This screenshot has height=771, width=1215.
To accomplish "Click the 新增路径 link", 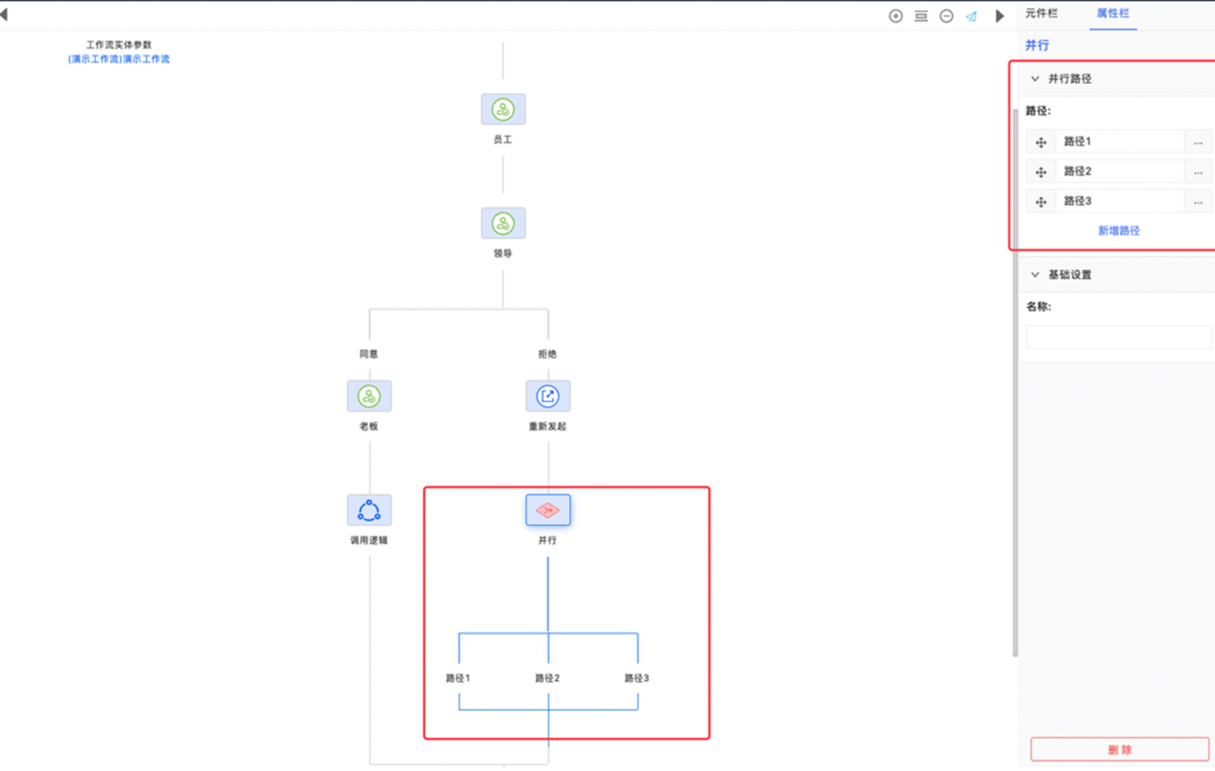I will click(1118, 231).
